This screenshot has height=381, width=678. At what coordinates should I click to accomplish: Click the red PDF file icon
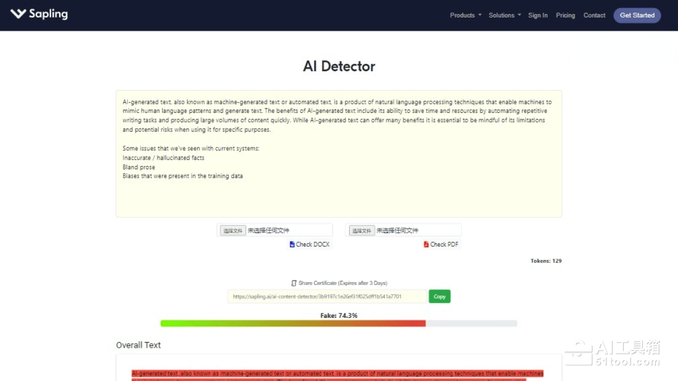tap(426, 244)
